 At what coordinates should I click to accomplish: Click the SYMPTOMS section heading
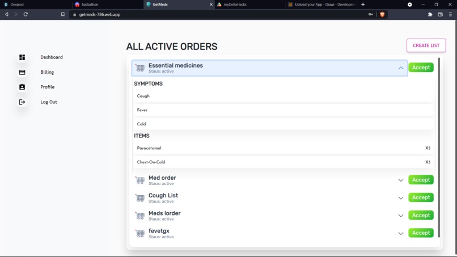[149, 84]
